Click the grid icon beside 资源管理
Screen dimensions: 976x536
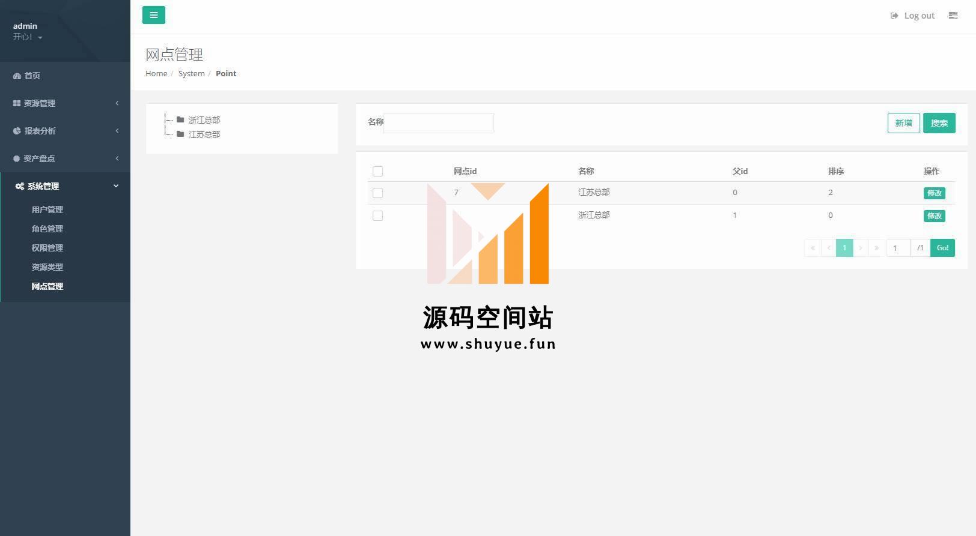(x=17, y=103)
